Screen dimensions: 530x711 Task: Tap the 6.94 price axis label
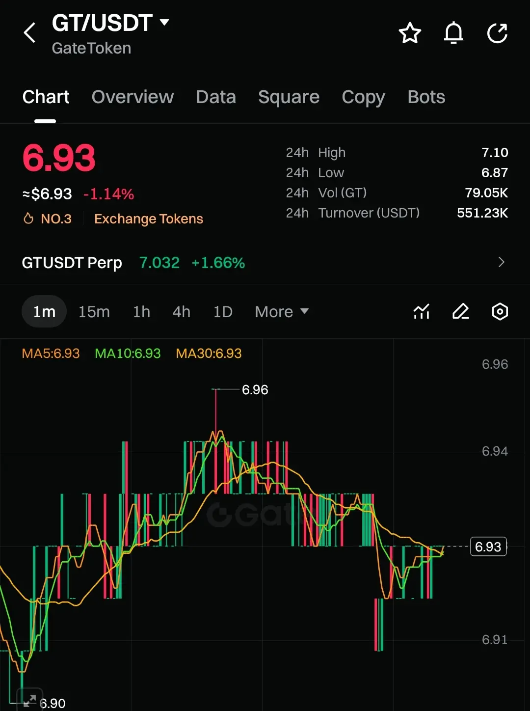point(495,451)
